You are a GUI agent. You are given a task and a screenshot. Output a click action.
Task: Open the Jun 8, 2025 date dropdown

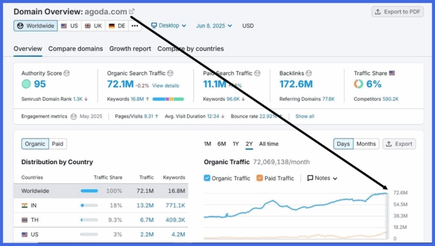pos(214,26)
